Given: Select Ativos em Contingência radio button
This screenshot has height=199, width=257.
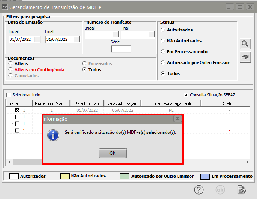Looking at the screenshot, I should coord(10,69).
